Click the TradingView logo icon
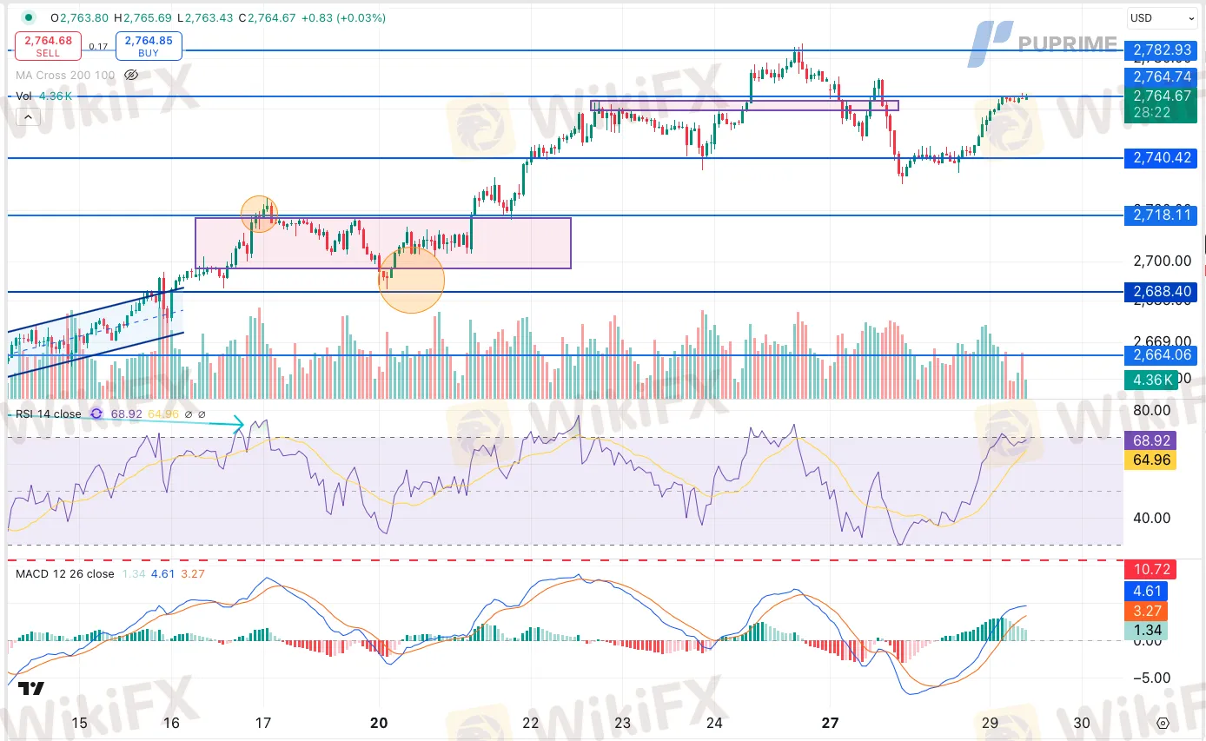Image resolution: width=1206 pixels, height=741 pixels. [31, 689]
